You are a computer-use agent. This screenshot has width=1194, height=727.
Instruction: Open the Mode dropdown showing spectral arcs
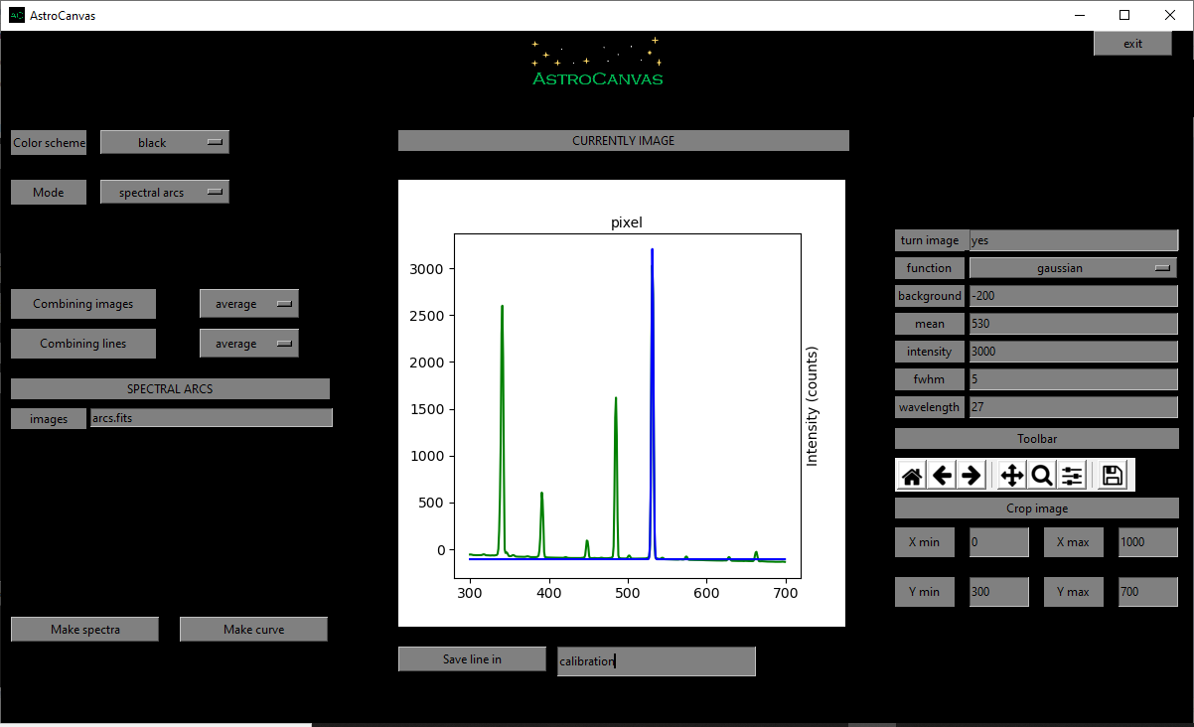point(165,192)
